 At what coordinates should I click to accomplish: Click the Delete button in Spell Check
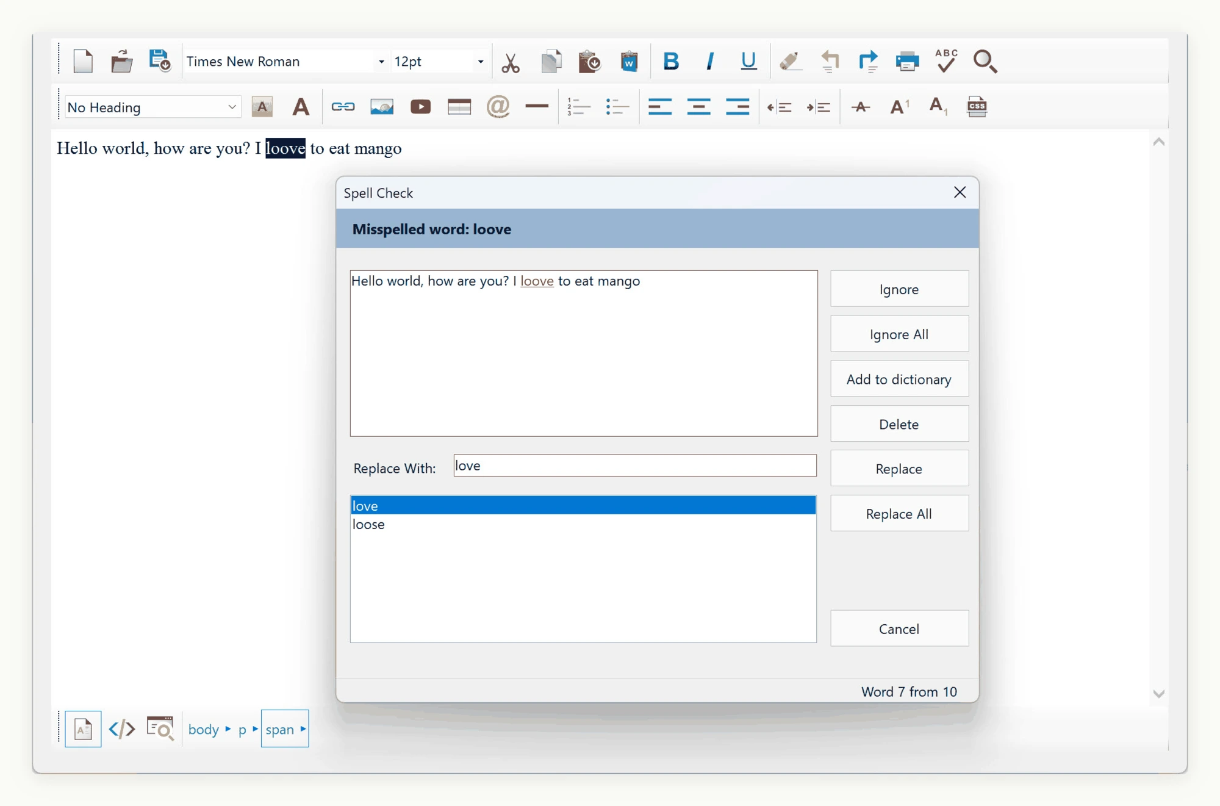[x=899, y=424]
